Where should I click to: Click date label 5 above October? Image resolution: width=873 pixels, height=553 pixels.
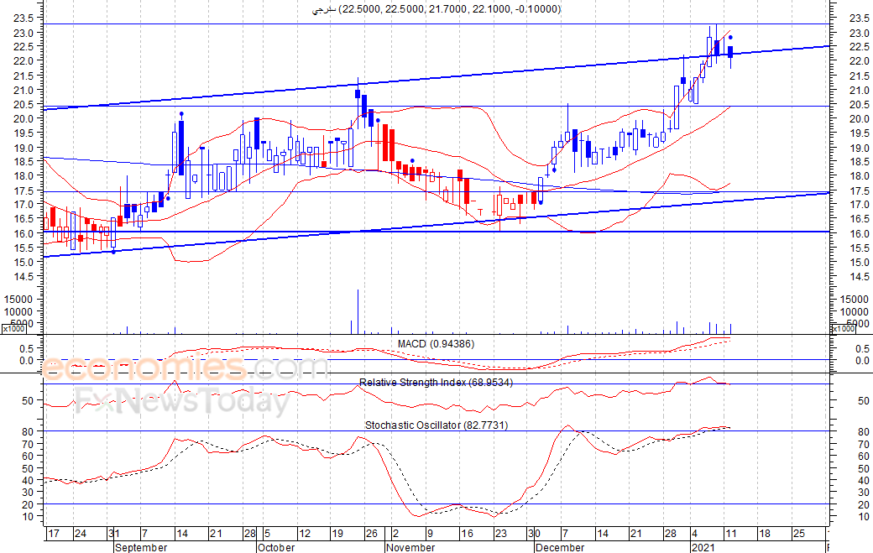click(x=267, y=534)
